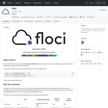108x108 pixels.
Task: Click the aws topic tag
Action: 83,64
